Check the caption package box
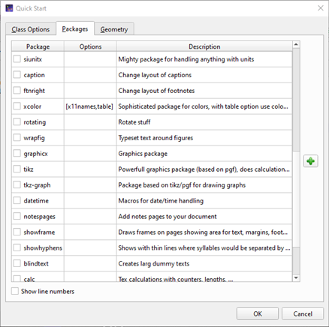 pyautogui.click(x=17, y=75)
